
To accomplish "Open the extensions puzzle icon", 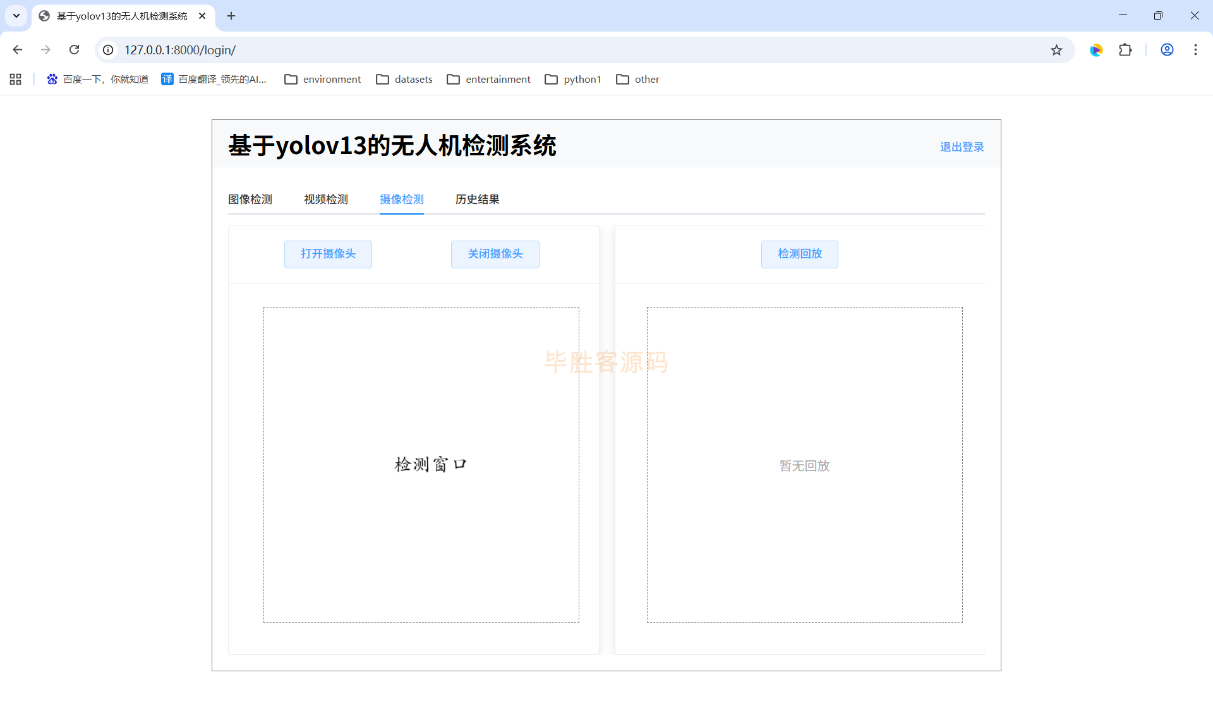I will [1125, 50].
